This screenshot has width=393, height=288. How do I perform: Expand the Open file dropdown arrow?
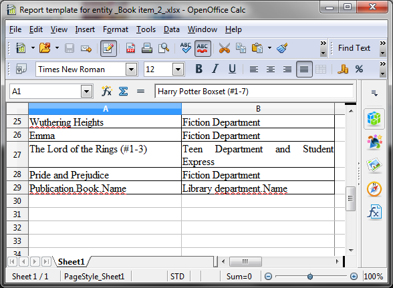[x=57, y=47]
